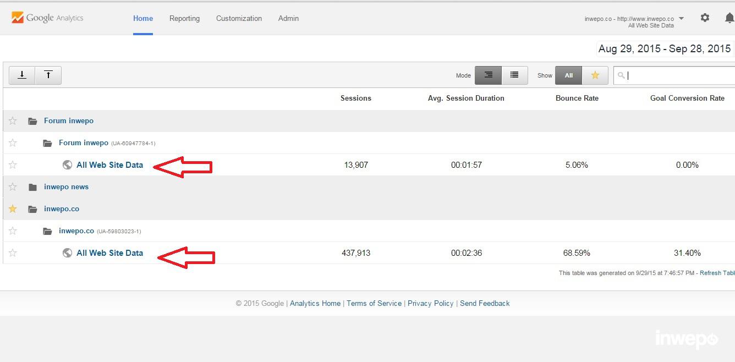
Task: Open the account selector dropdown arrow
Action: pyautogui.click(x=682, y=19)
